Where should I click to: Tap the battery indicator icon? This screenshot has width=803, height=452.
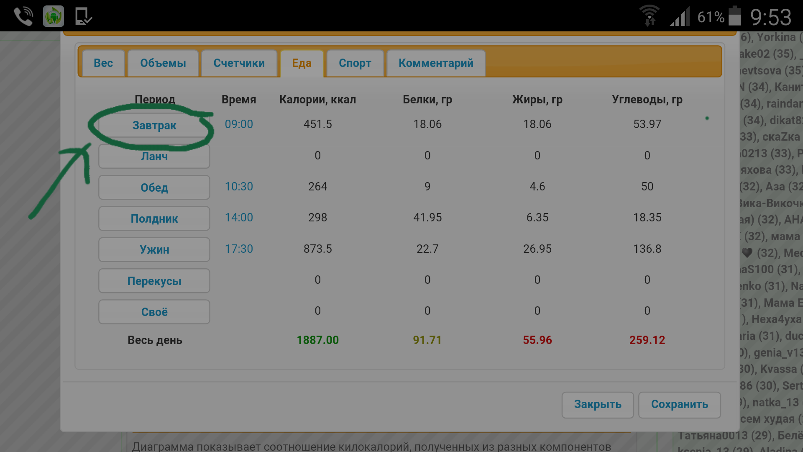coord(735,17)
